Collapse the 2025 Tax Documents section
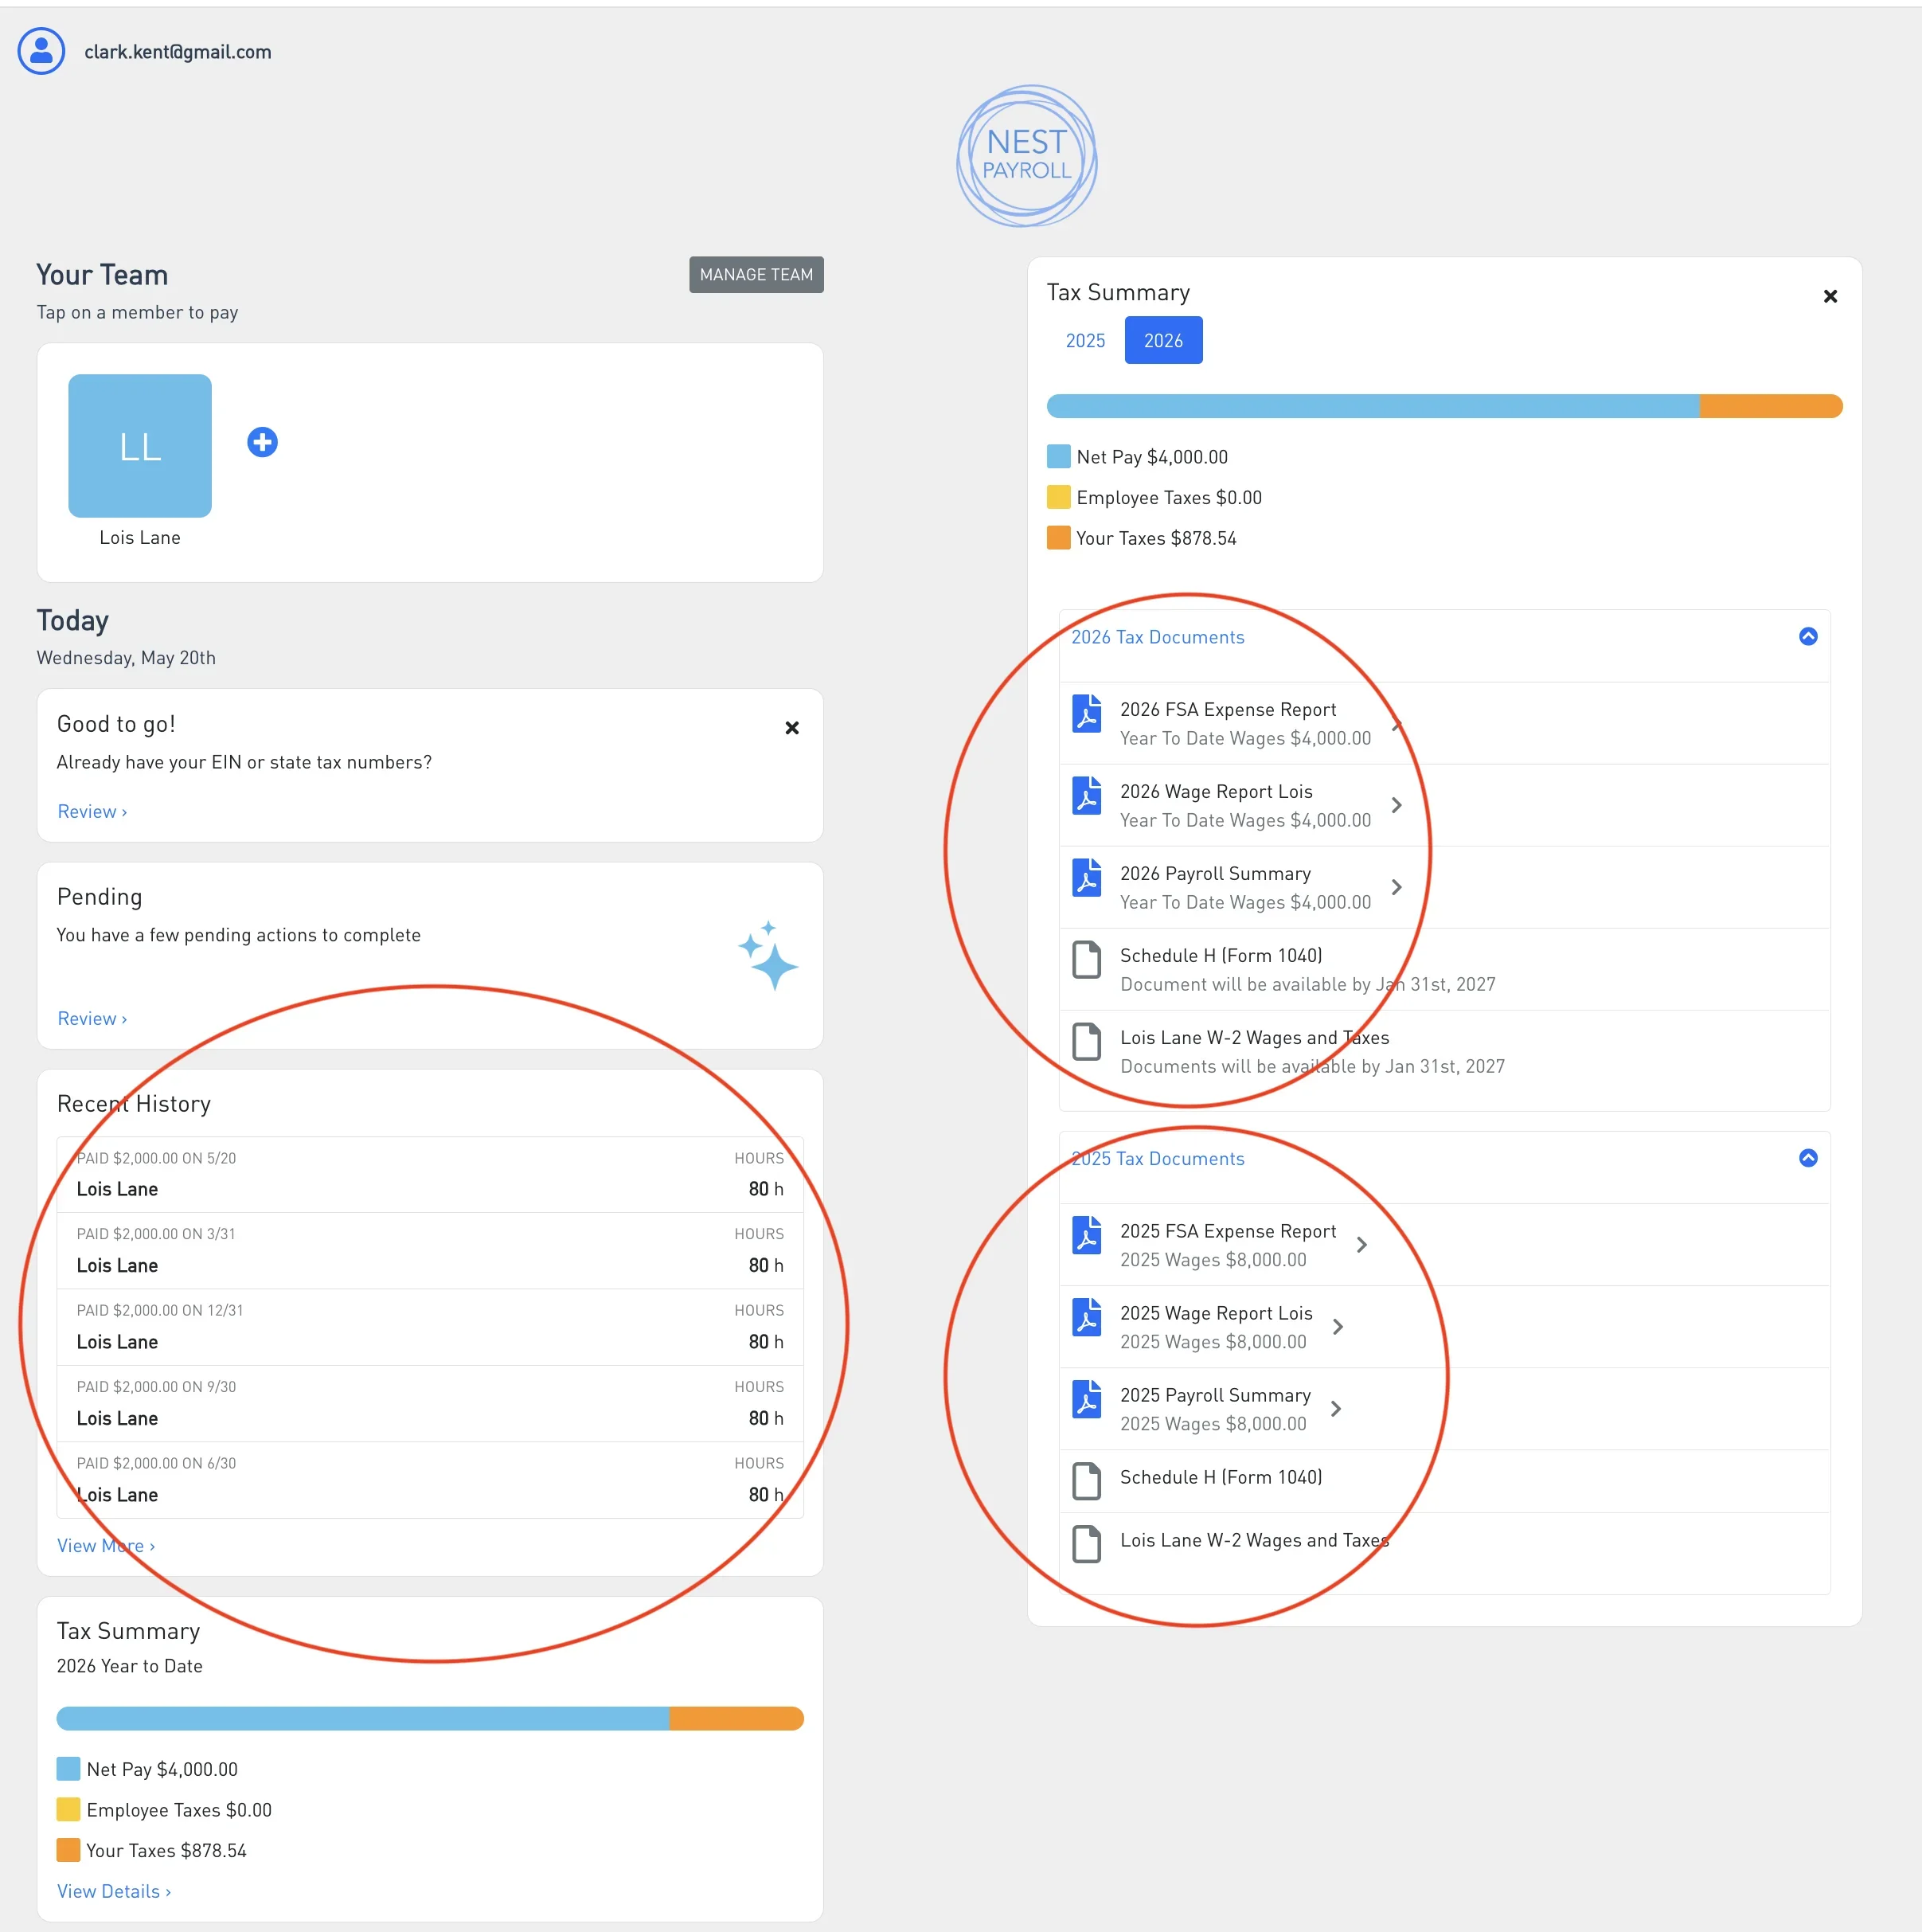The height and width of the screenshot is (1932, 1922). click(x=1808, y=1158)
